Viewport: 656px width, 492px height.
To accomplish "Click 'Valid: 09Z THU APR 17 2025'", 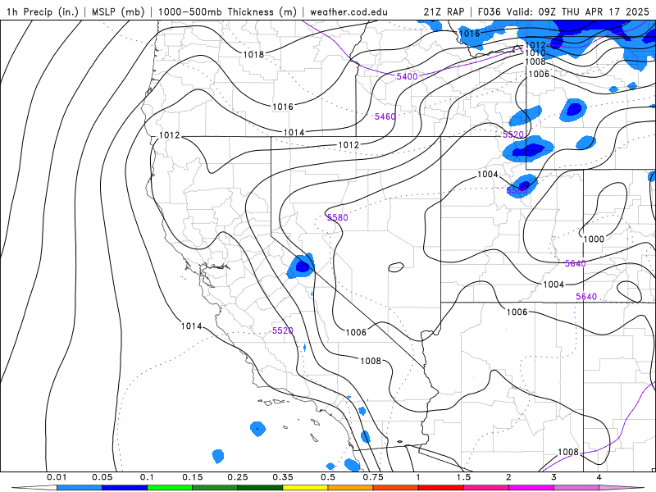I will tap(578, 11).
